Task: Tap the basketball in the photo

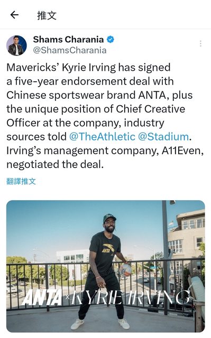Action: pos(125,269)
